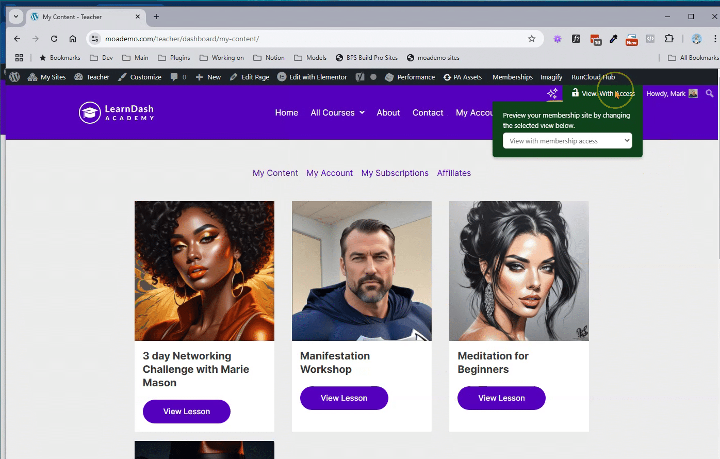Open the View with membership access dropdown
This screenshot has height=459, width=720.
567,141
